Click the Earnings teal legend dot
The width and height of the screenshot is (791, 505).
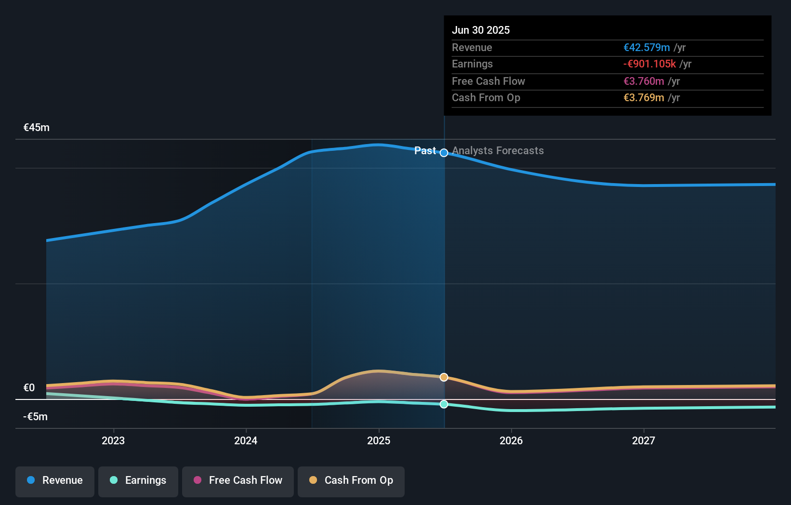113,480
